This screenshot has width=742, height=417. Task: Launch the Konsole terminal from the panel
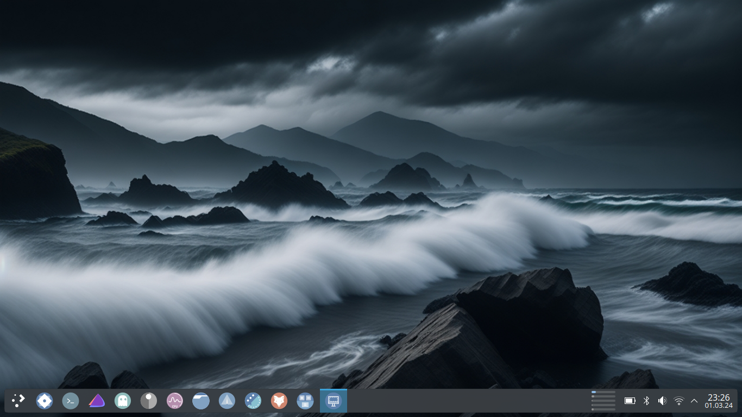[x=71, y=401]
